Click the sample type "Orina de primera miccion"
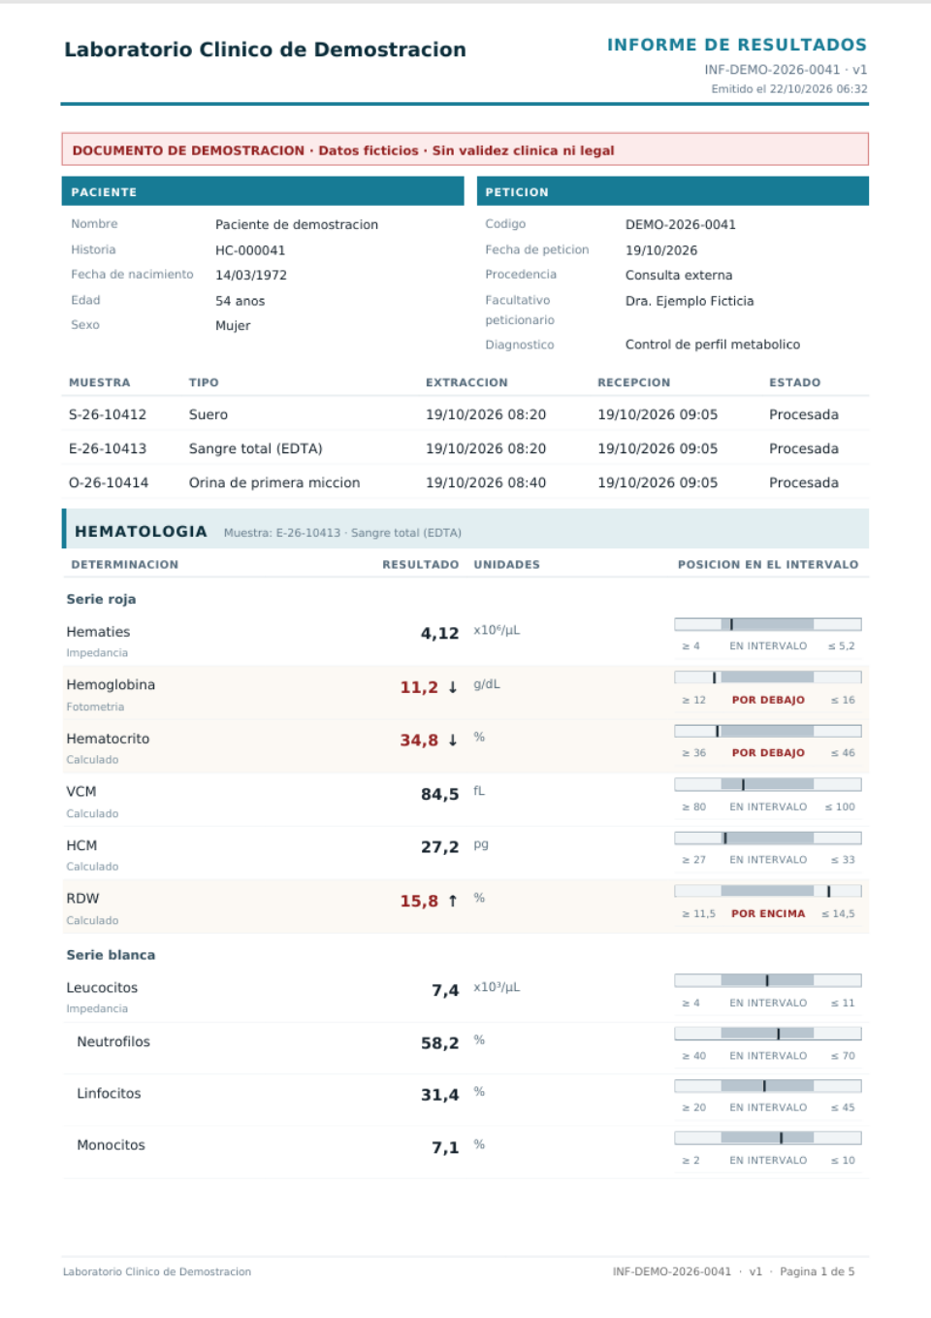 pyautogui.click(x=274, y=482)
